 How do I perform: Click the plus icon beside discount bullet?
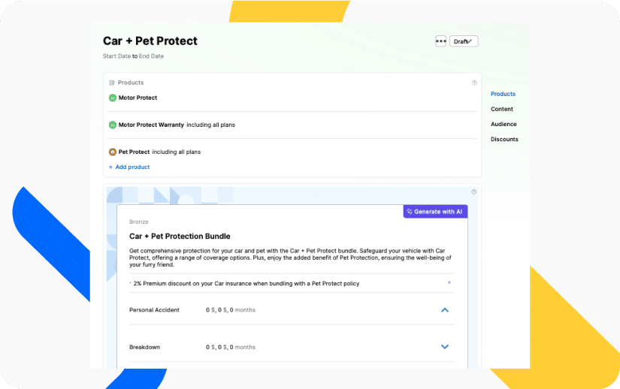coord(449,283)
